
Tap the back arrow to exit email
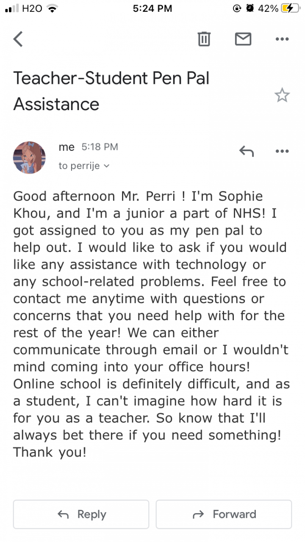tap(18, 39)
